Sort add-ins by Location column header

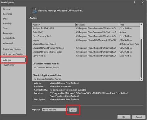(97, 25)
